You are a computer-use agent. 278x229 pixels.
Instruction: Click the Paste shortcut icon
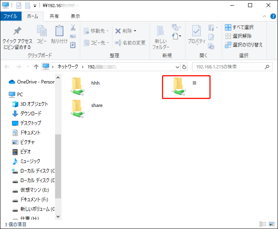(73, 45)
